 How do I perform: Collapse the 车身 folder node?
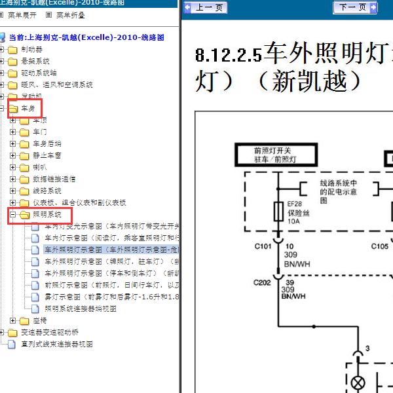click(x=1, y=108)
